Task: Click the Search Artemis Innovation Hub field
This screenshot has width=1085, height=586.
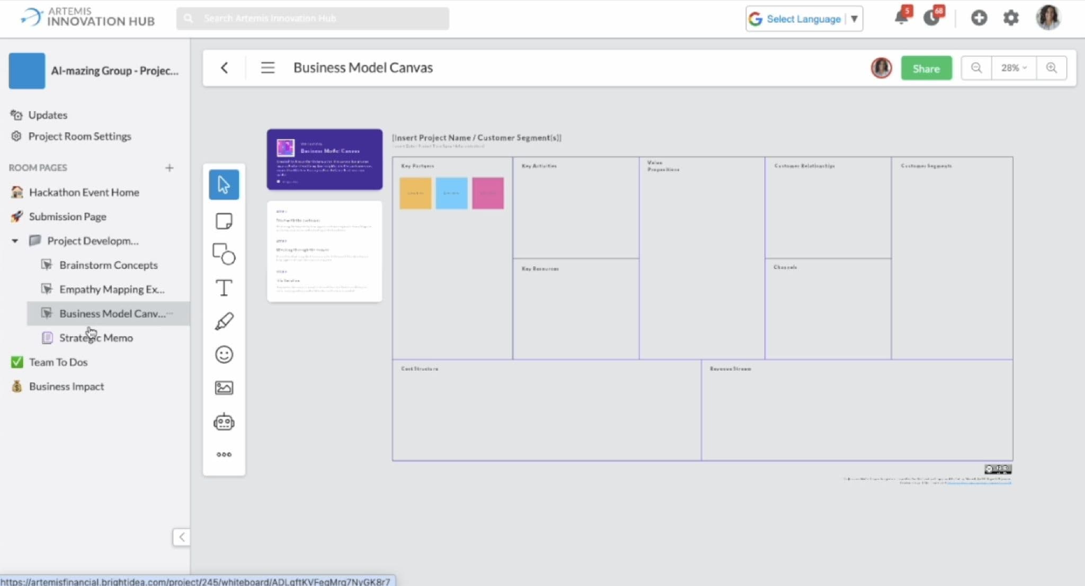Action: coord(313,19)
